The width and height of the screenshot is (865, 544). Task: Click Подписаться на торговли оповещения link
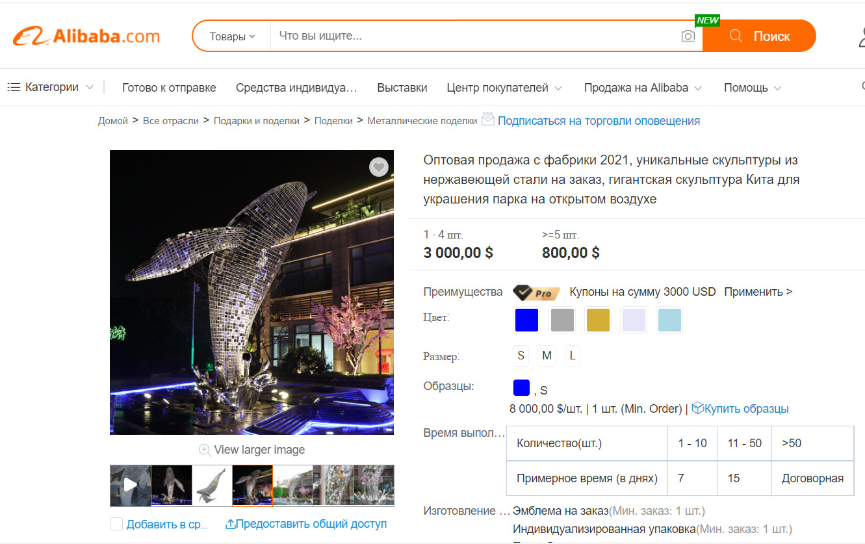599,121
